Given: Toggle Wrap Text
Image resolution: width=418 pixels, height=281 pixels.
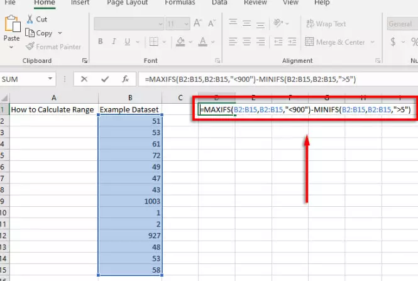Looking at the screenshot, I should pos(326,24).
